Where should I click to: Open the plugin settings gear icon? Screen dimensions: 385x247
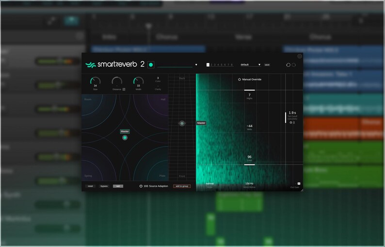pyautogui.click(x=300, y=56)
